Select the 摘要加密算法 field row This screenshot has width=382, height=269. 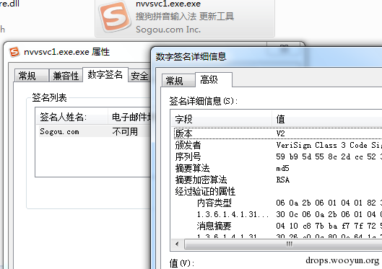278,180
